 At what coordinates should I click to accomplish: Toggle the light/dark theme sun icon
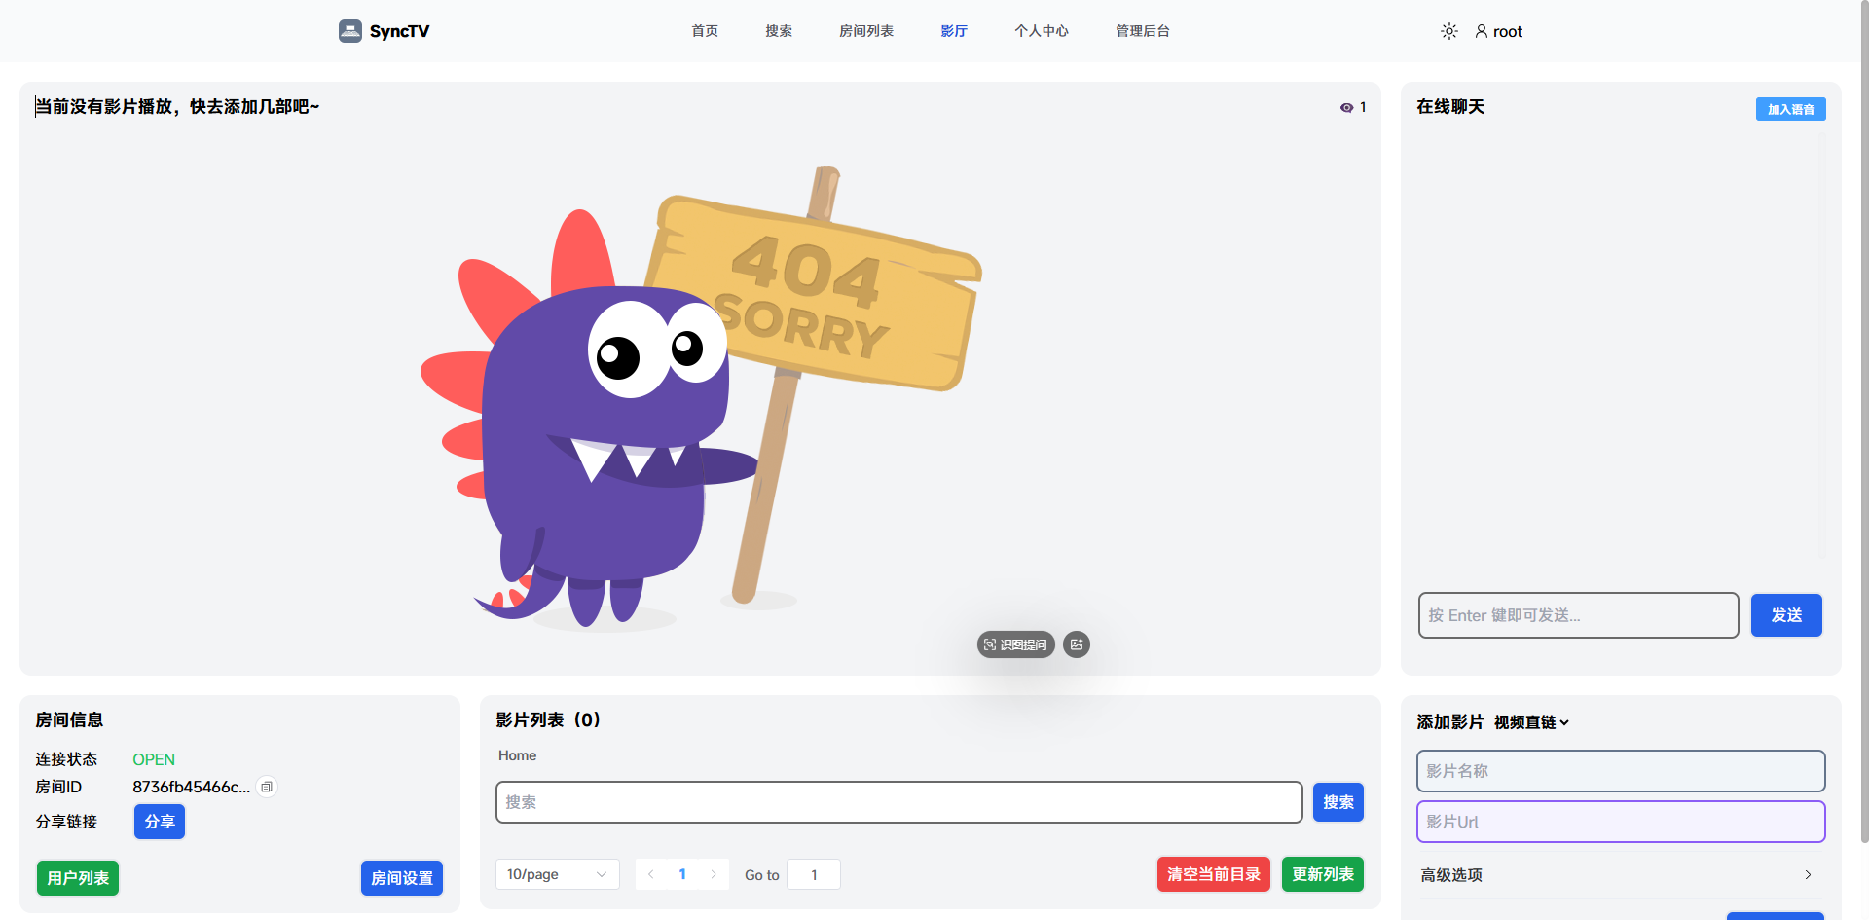pos(1449,31)
